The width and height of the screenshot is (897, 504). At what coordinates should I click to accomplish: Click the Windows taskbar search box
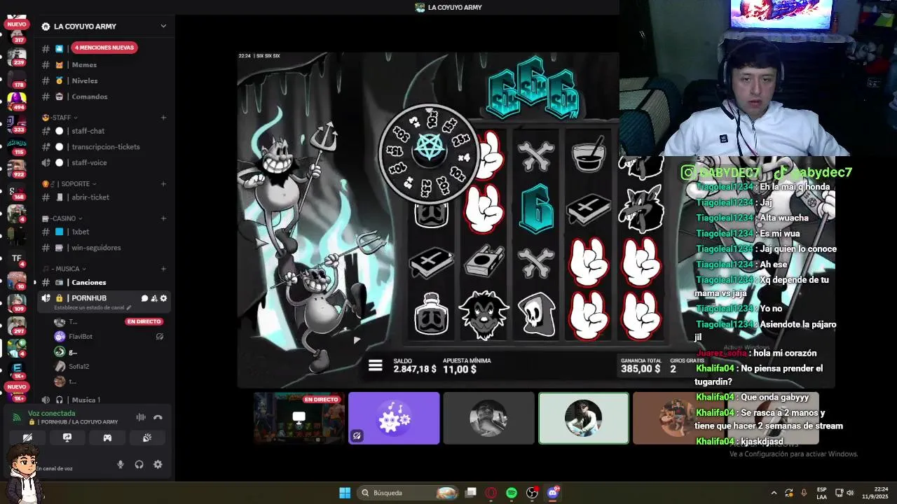pos(409,493)
